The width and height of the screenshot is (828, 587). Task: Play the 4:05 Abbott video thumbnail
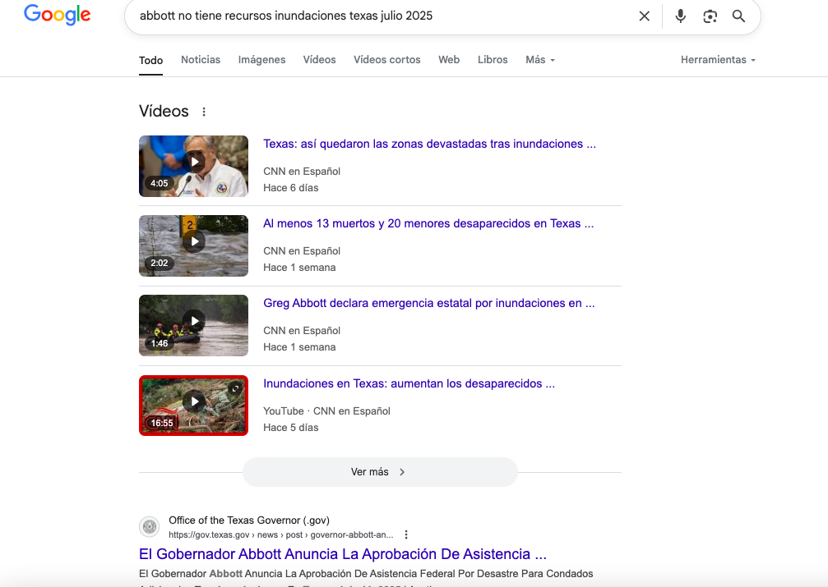point(193,166)
